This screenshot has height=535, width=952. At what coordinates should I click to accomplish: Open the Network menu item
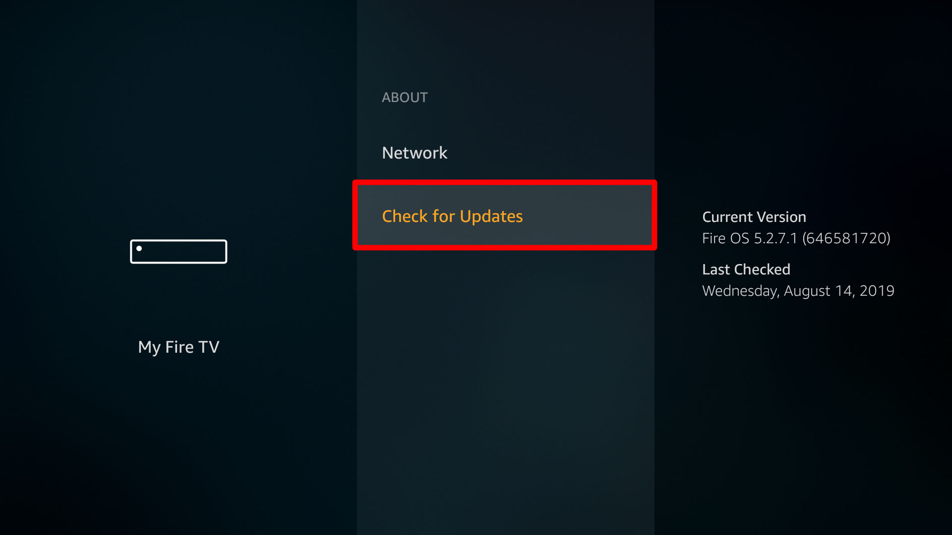[415, 153]
